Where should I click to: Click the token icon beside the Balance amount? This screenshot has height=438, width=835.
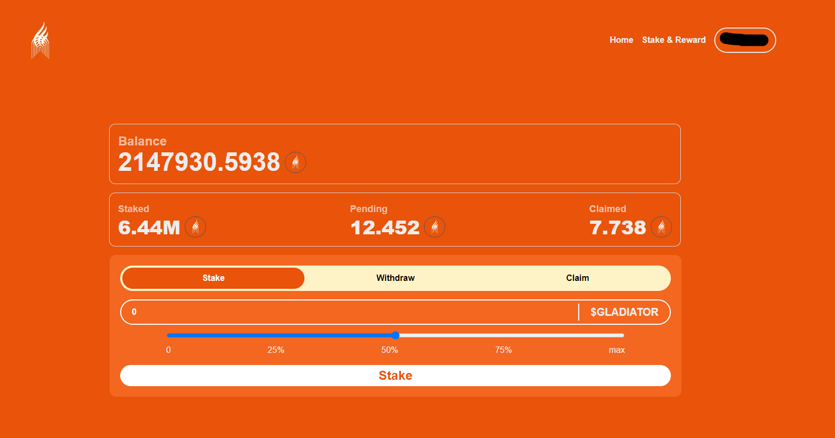(295, 162)
